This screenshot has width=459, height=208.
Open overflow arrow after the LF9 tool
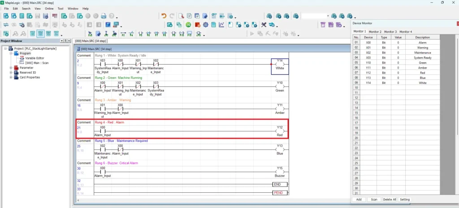(x=204, y=35)
